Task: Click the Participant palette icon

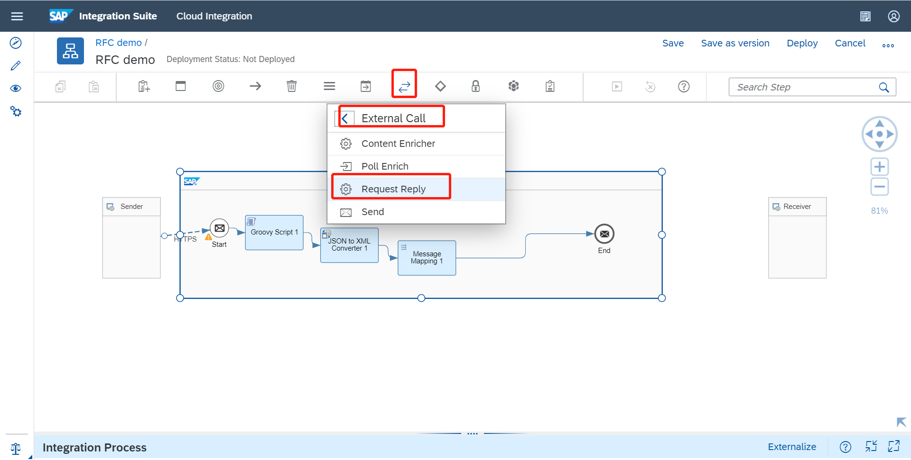Action: (x=144, y=86)
